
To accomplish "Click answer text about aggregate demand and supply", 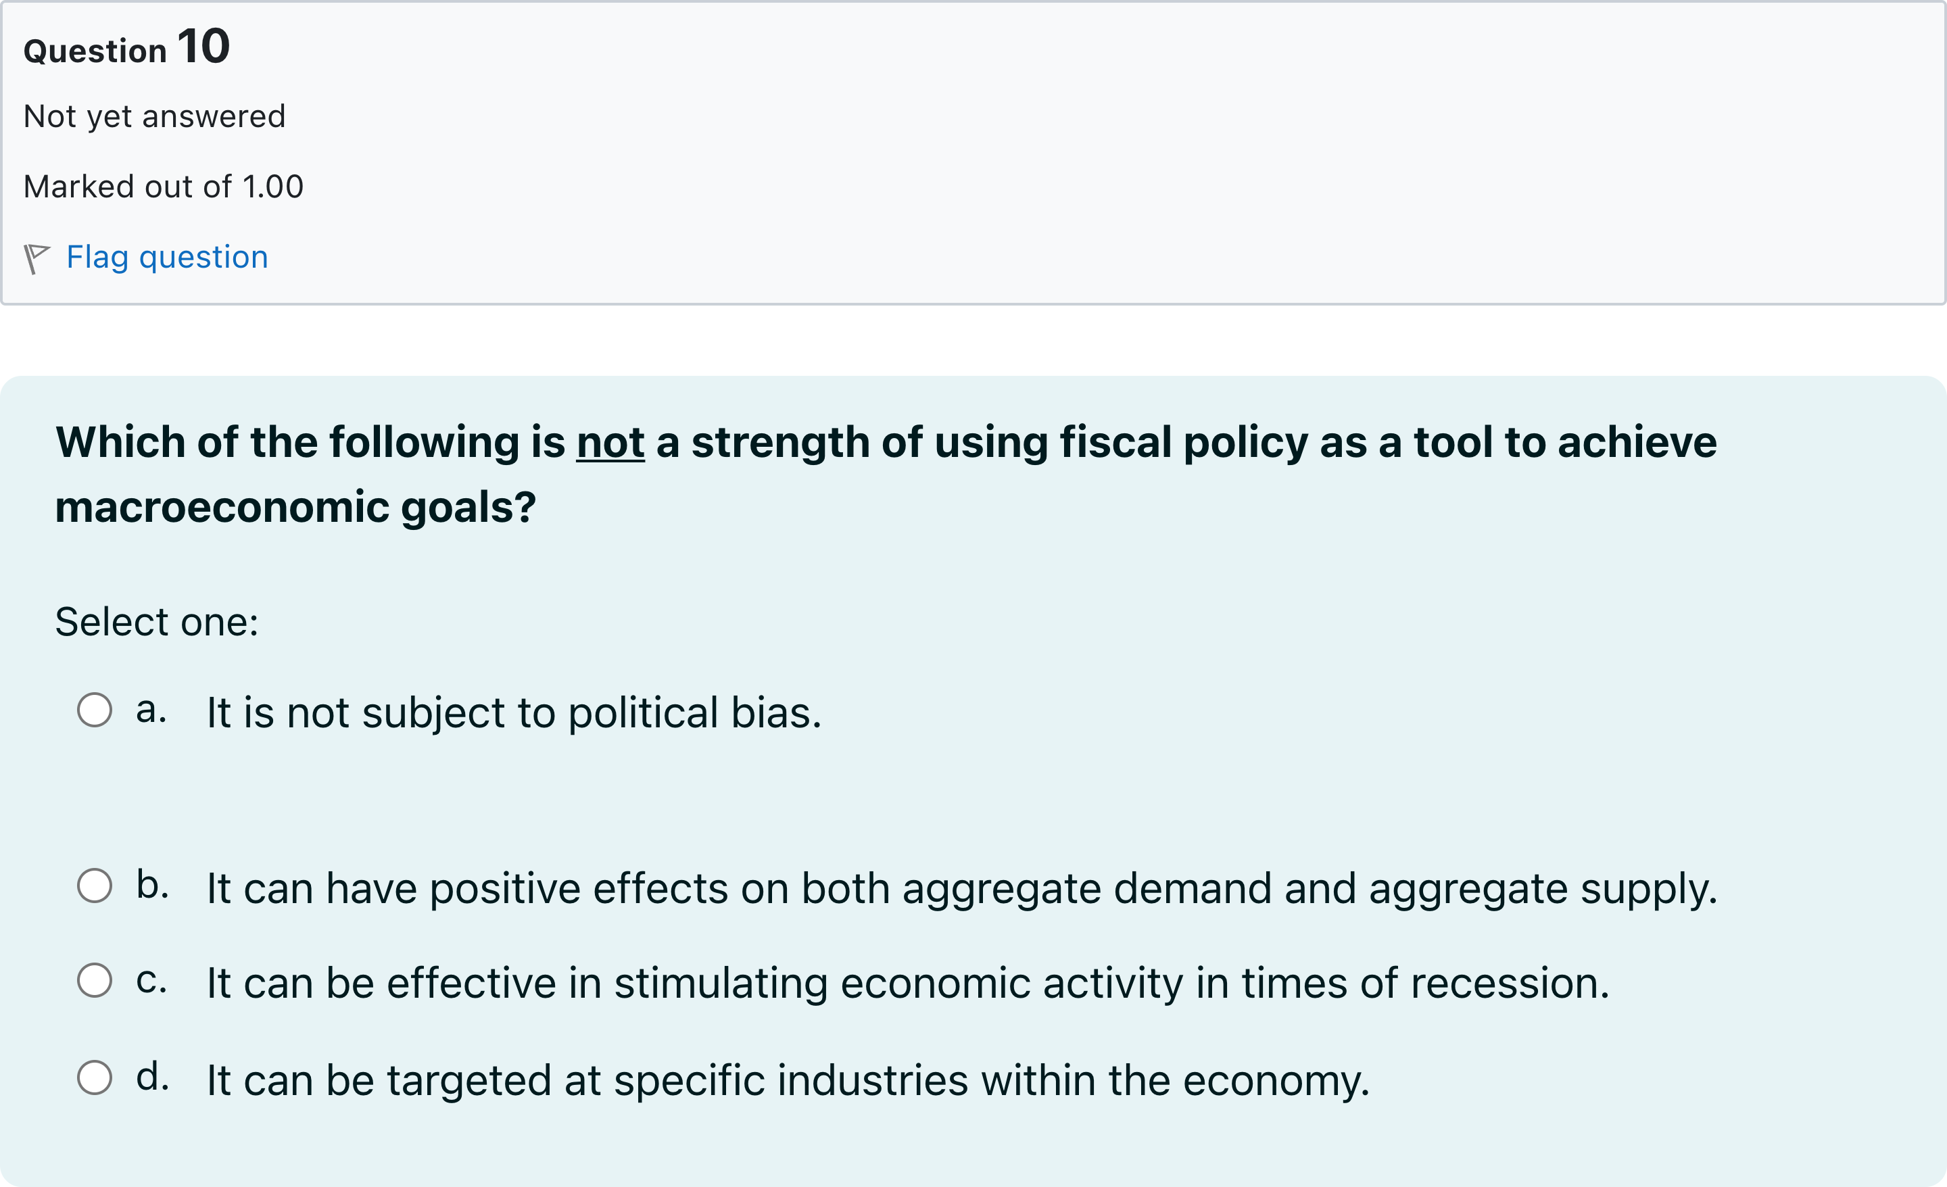I will click(961, 889).
